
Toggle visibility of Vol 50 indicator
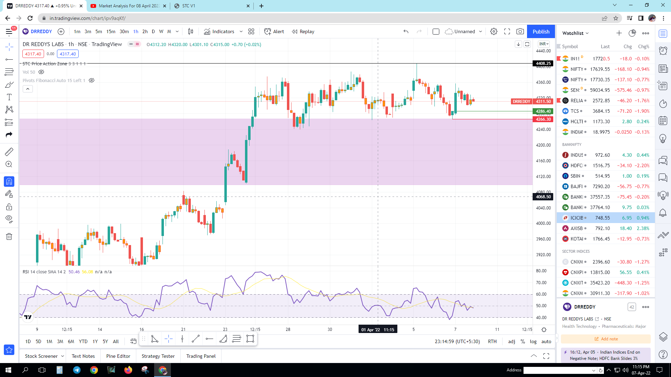41,72
